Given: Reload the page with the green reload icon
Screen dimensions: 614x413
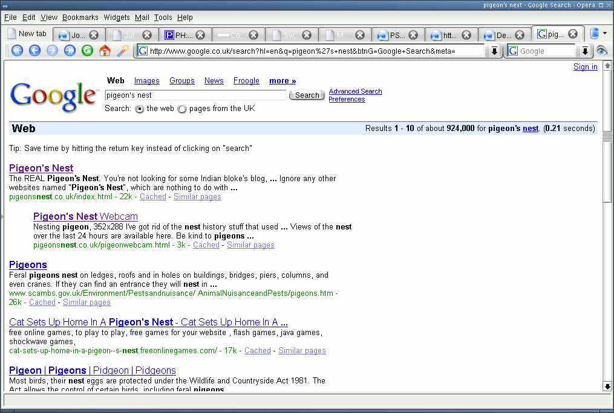Looking at the screenshot, I should coord(87,51).
